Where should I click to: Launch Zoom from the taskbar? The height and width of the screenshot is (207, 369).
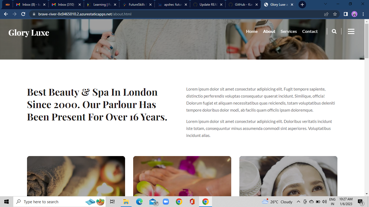pyautogui.click(x=166, y=202)
